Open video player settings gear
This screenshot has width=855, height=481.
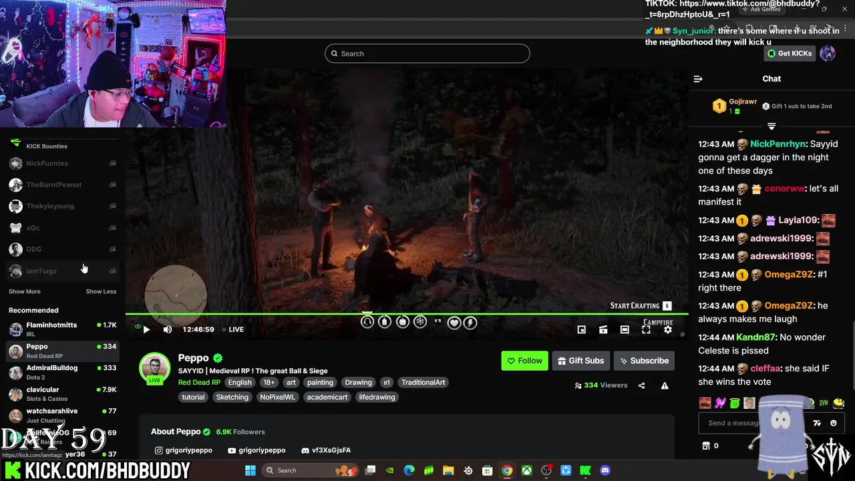pos(667,329)
